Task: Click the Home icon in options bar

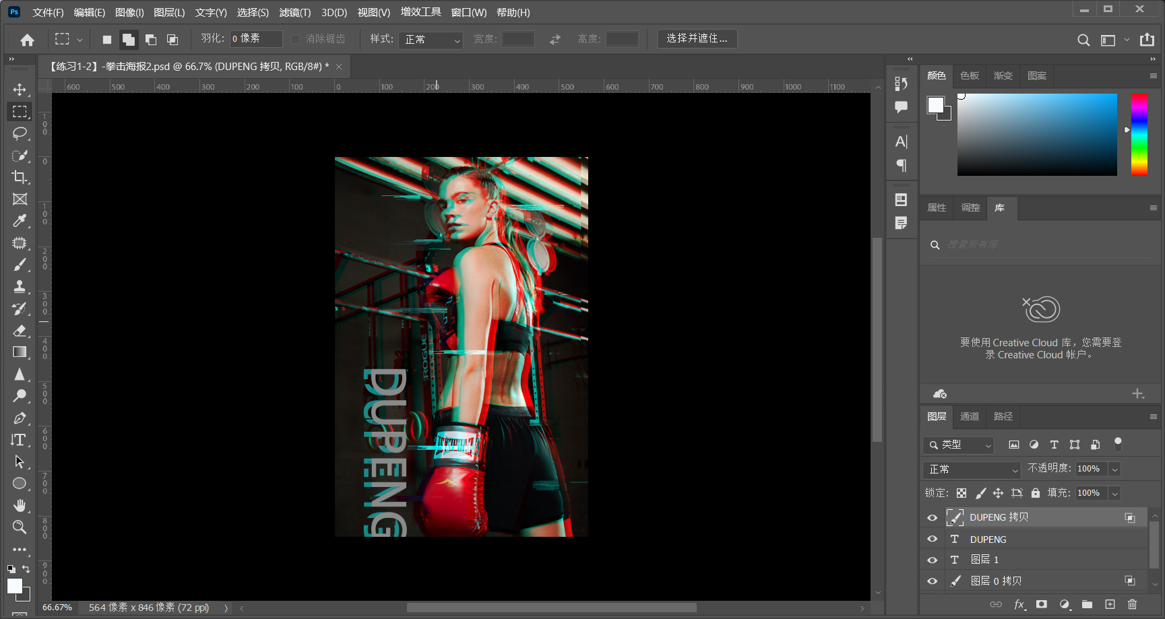Action: point(27,40)
